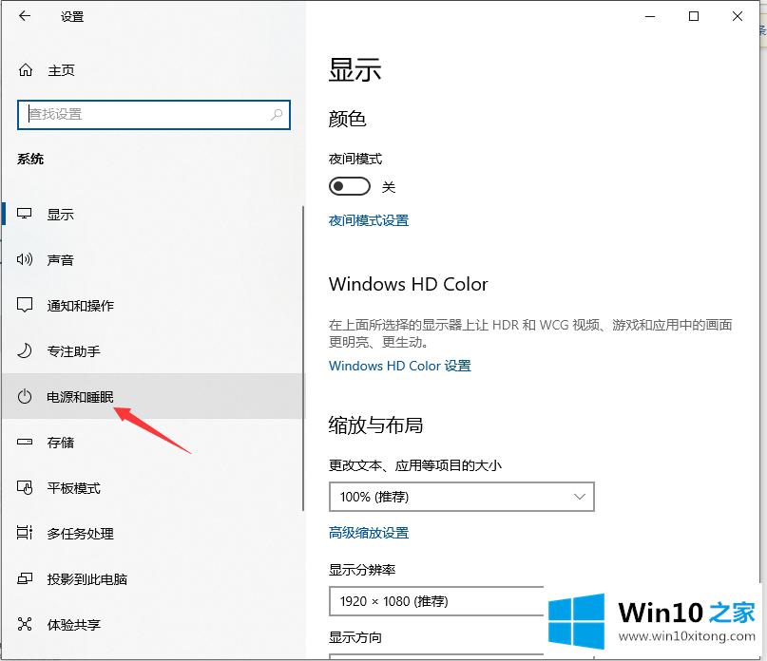This screenshot has height=661, width=767.
Task: Maximize the Settings window
Action: (693, 16)
